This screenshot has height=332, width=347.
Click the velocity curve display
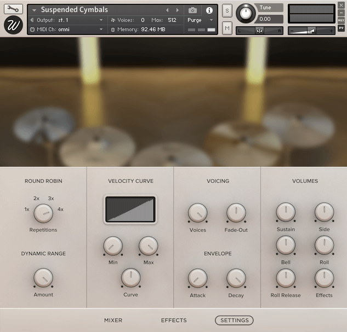[x=130, y=209]
